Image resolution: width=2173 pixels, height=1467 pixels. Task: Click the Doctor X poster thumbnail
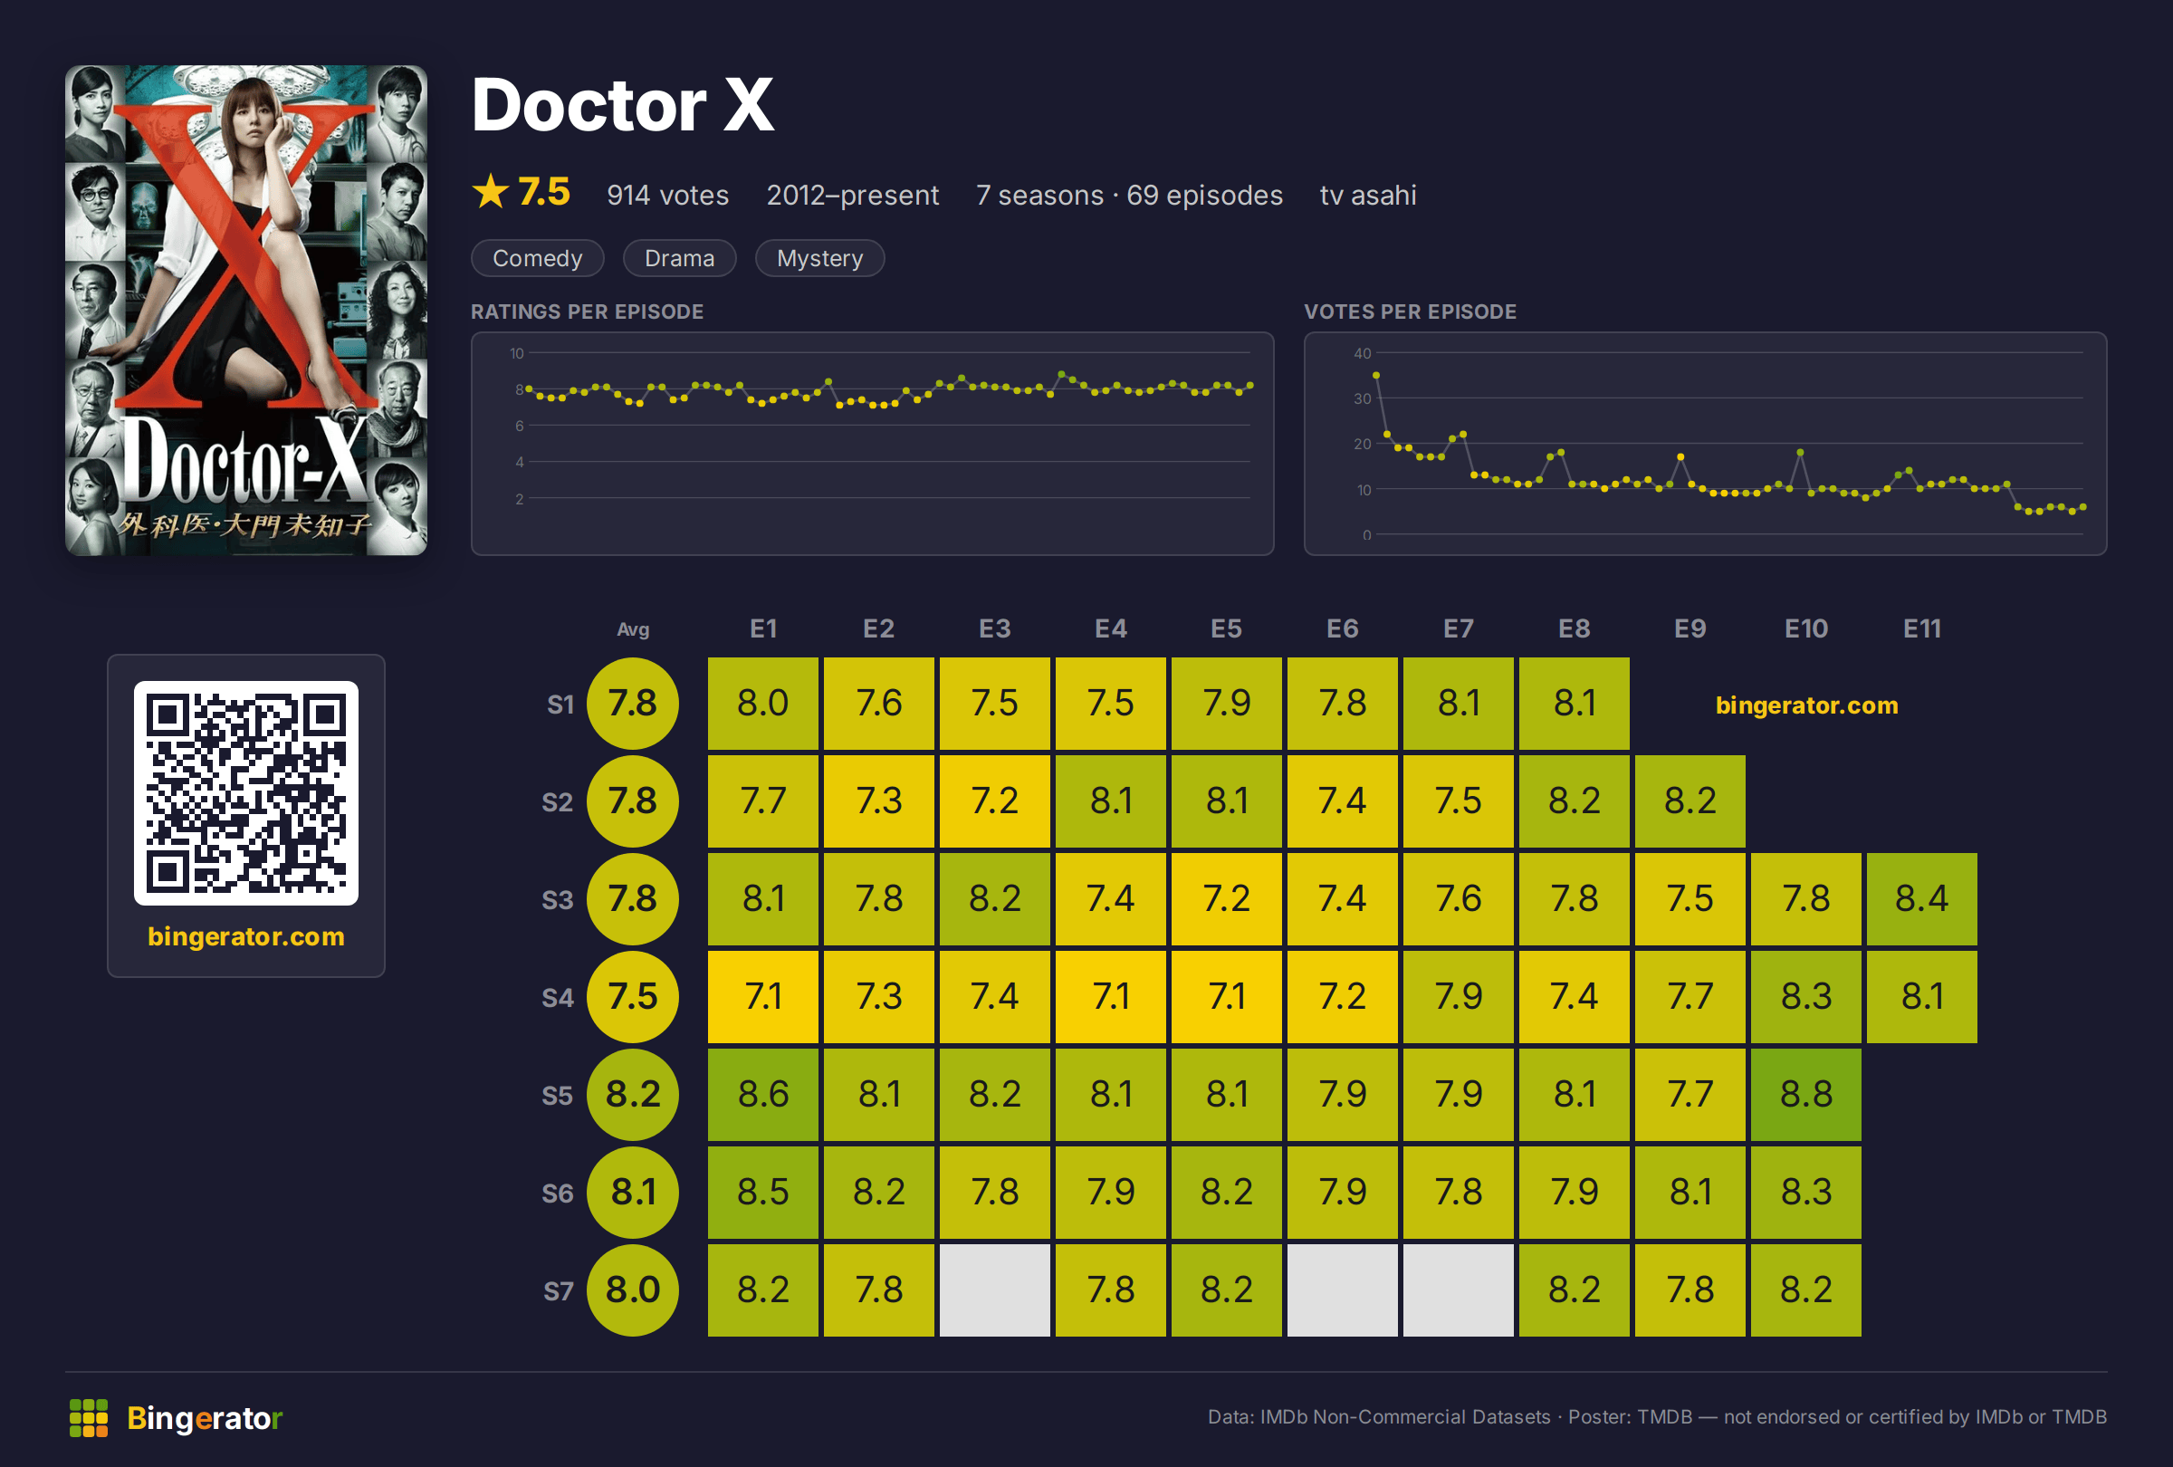[x=246, y=311]
